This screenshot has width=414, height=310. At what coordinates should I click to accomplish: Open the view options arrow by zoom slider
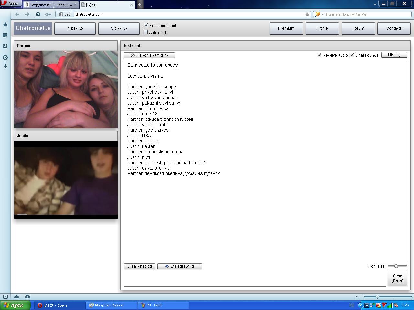click(x=357, y=297)
